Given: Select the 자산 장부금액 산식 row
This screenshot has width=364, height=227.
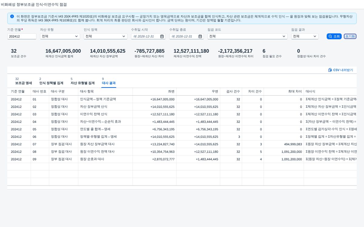Looking at the screenshot, I should pos(182,107).
